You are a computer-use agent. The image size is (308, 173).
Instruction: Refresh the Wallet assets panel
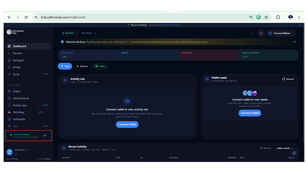pos(288,79)
